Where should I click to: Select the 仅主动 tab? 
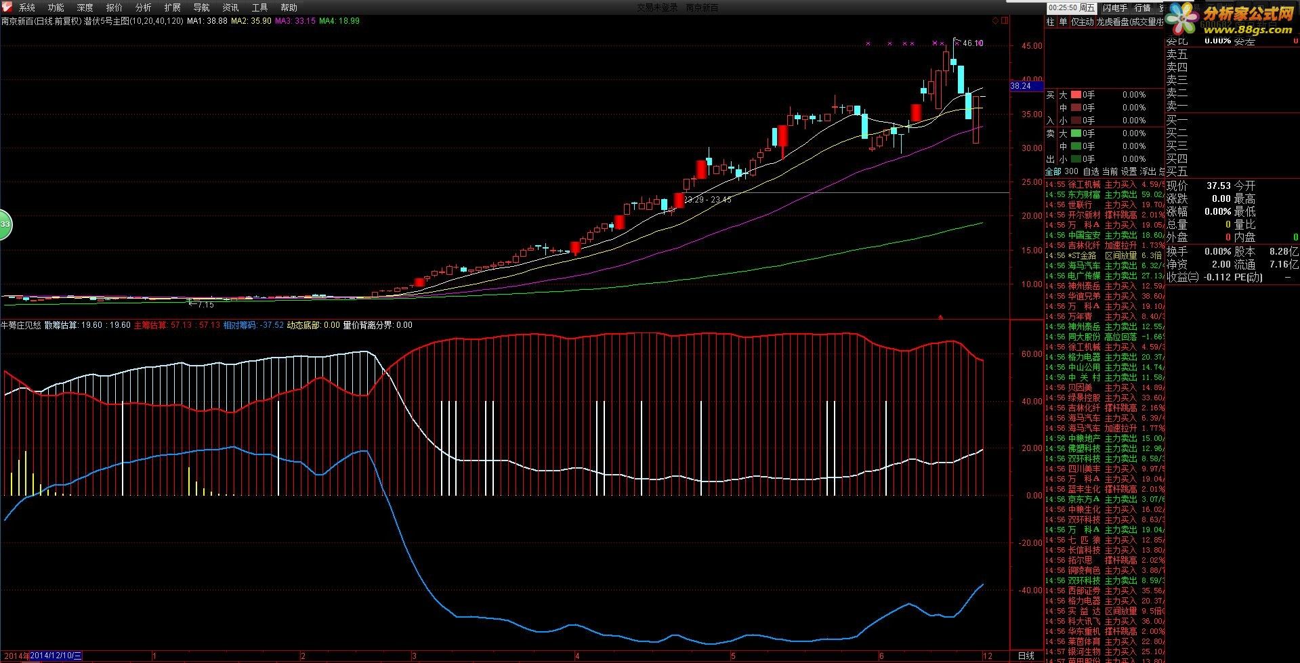pyautogui.click(x=1082, y=22)
